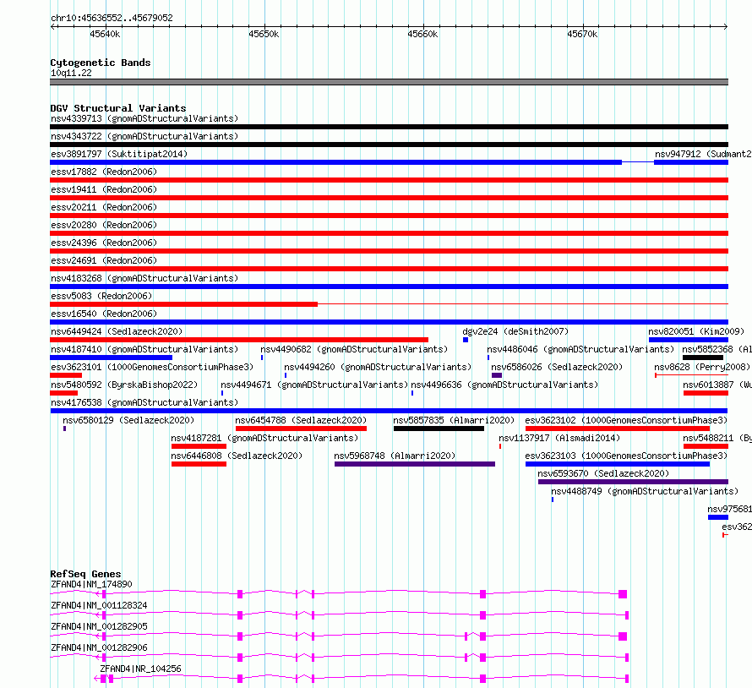Click the nsv947912 Sudmant variant label

[703, 154]
